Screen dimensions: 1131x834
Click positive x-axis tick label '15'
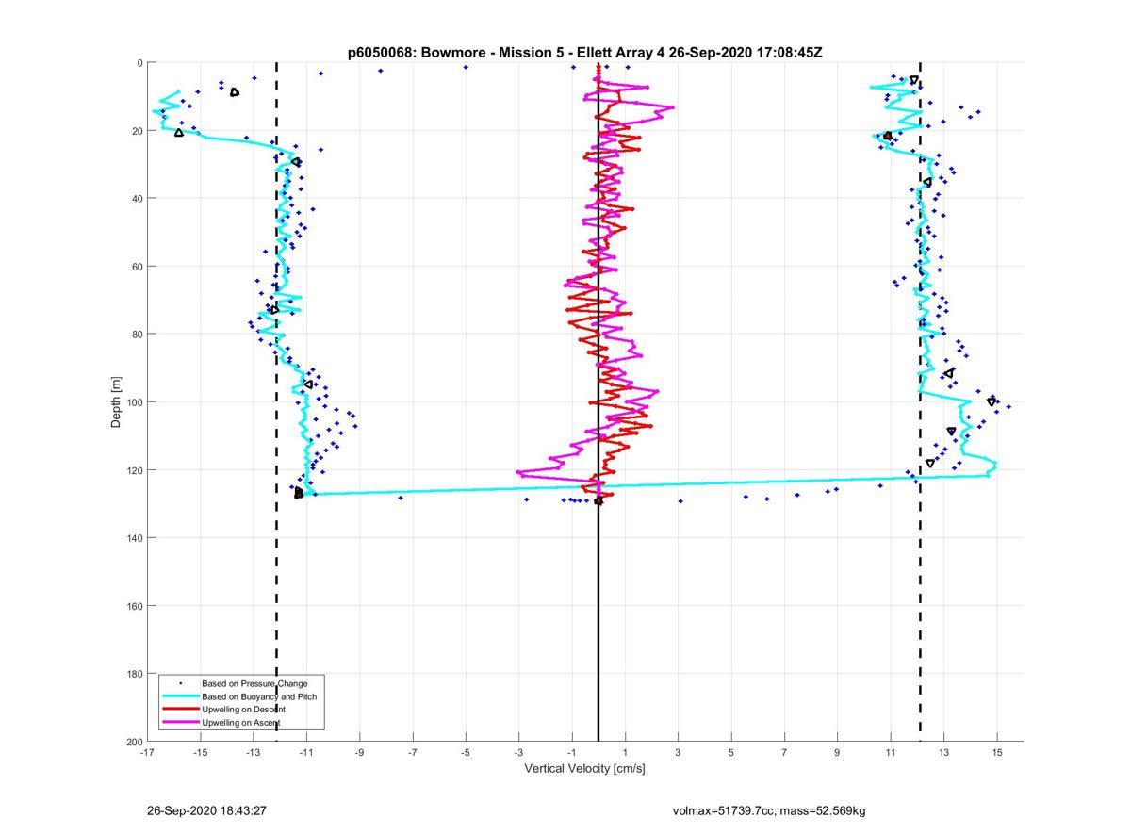996,753
